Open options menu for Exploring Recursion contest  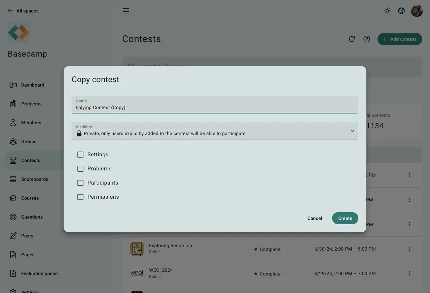[x=409, y=249]
